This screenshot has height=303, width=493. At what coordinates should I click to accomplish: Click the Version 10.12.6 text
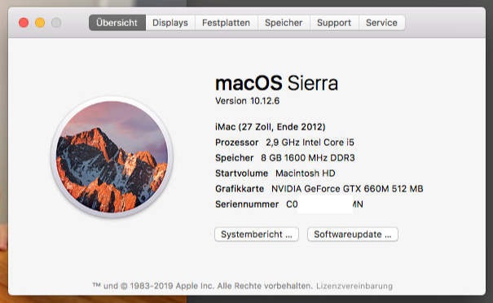247,101
